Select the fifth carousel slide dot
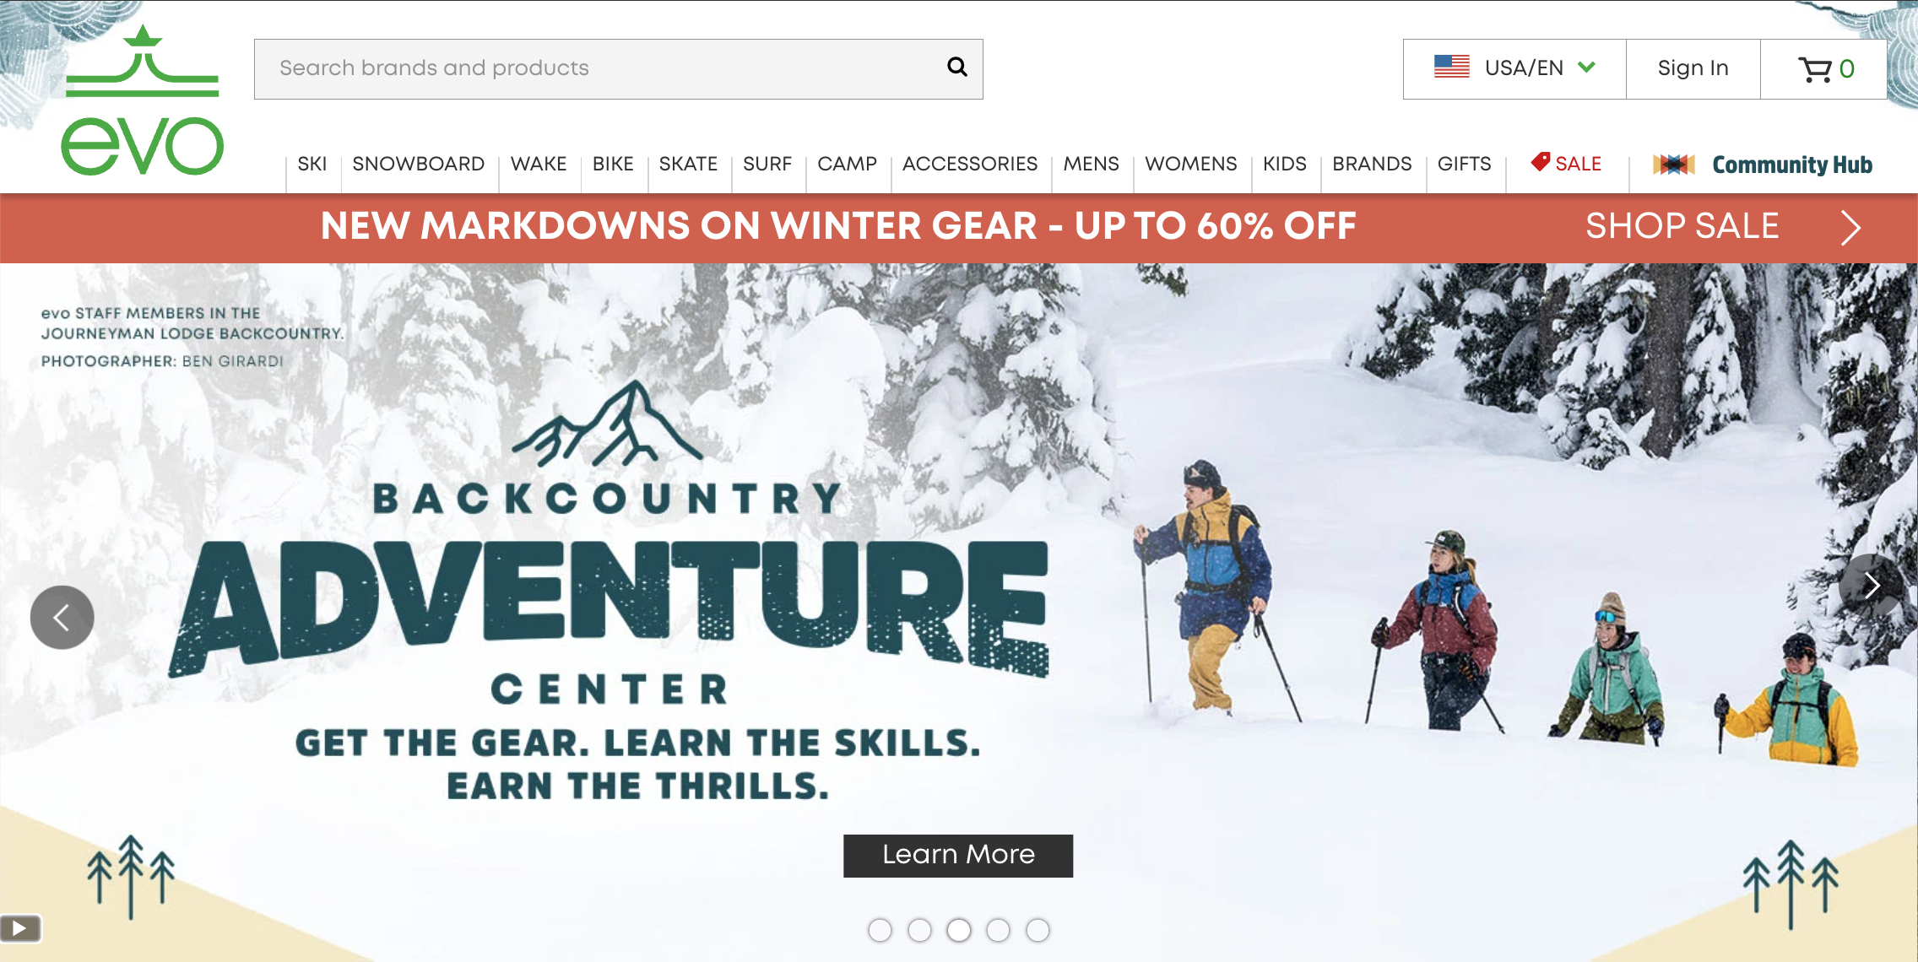 tap(1038, 930)
